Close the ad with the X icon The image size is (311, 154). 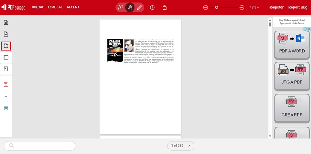[309, 29]
